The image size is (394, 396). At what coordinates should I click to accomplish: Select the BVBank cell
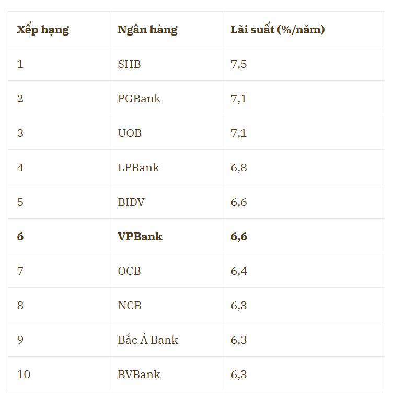coord(139,375)
